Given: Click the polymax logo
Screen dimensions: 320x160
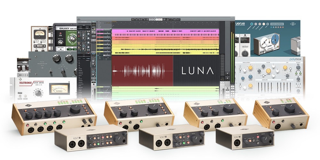Looking at the screenshot, I should (296, 59).
